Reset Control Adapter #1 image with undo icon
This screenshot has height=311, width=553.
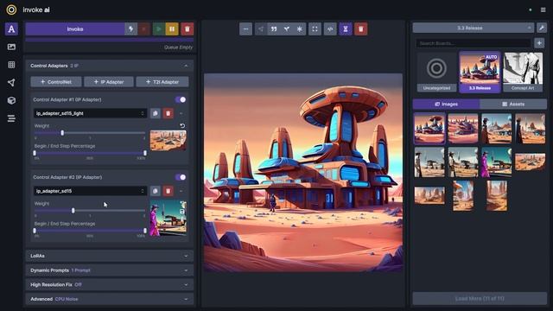coord(182,125)
